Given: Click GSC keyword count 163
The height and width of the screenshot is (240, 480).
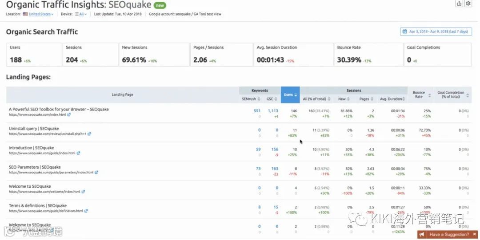Looking at the screenshot, I should (275, 169).
